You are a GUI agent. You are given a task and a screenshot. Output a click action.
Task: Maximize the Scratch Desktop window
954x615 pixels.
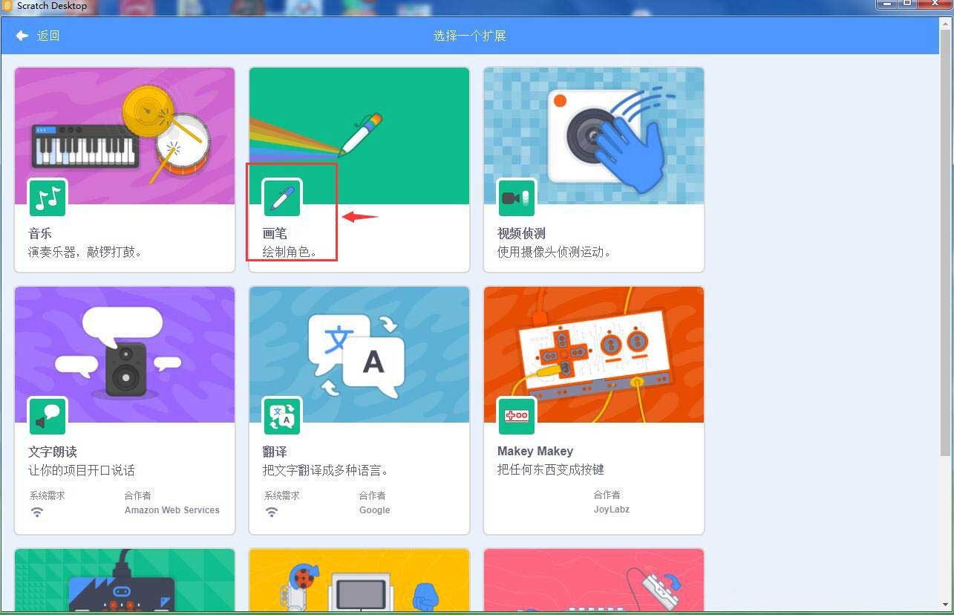[x=907, y=4]
